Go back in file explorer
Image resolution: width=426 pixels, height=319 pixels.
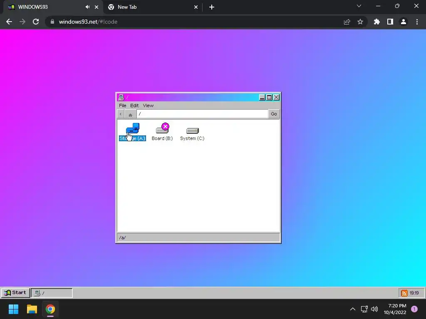[121, 114]
